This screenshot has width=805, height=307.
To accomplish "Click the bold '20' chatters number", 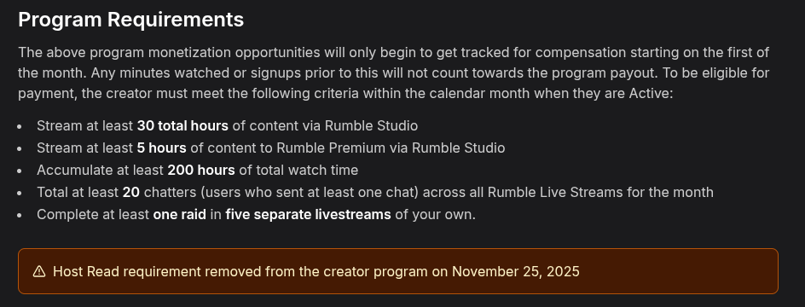I will coord(131,193).
